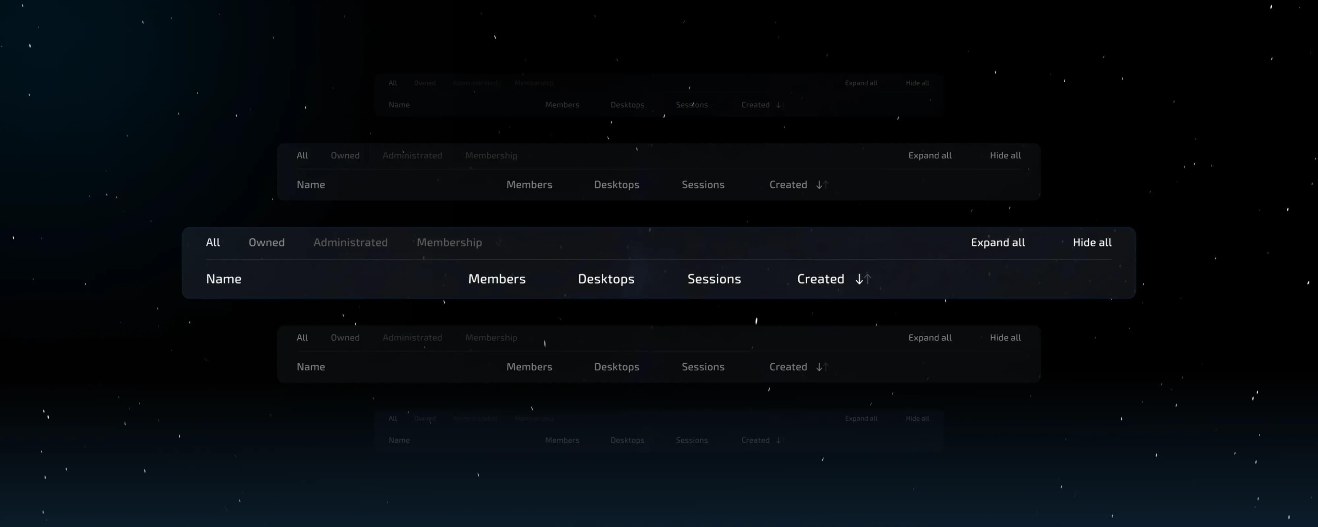This screenshot has width=1318, height=527.
Task: Click Hide all in the fourth panel from top
Action: 1005,338
